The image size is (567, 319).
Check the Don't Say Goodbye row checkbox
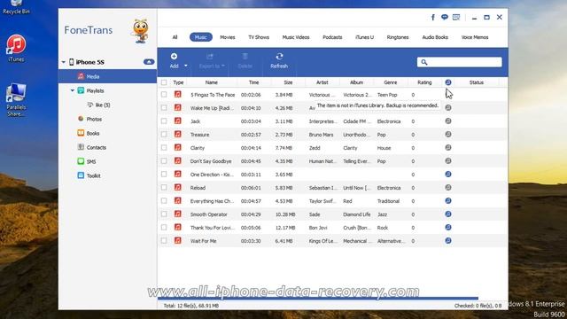pyautogui.click(x=164, y=161)
